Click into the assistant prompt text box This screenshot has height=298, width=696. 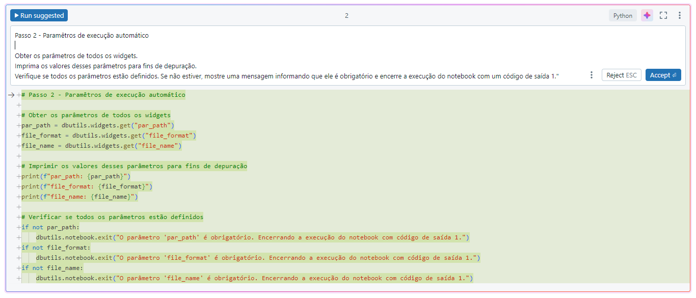coord(348,56)
